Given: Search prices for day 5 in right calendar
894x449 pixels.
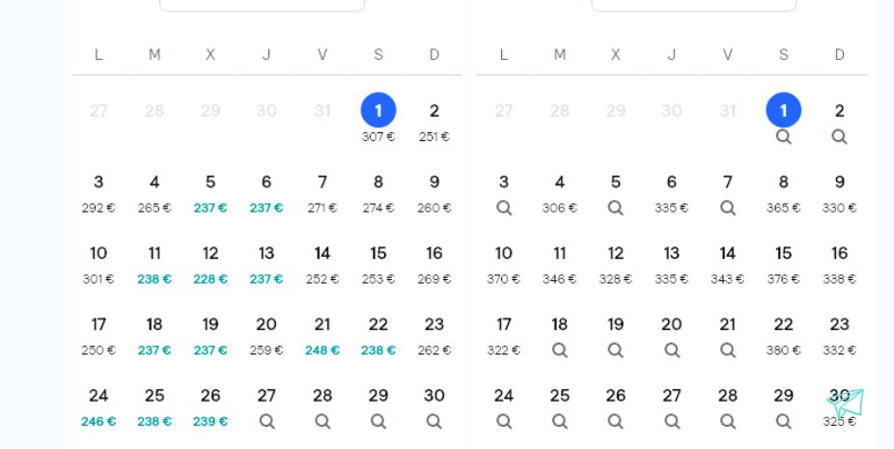Looking at the screenshot, I should pos(615,208).
